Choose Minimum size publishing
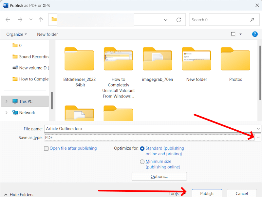The height and width of the screenshot is (197, 262). tap(142, 162)
